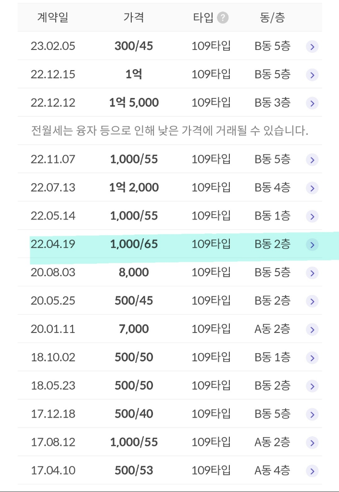Open details arrow for 23.02.05 contract
This screenshot has height=492, width=339.
312,47
